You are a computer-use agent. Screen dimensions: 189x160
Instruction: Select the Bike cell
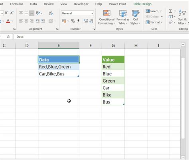click(x=113, y=95)
